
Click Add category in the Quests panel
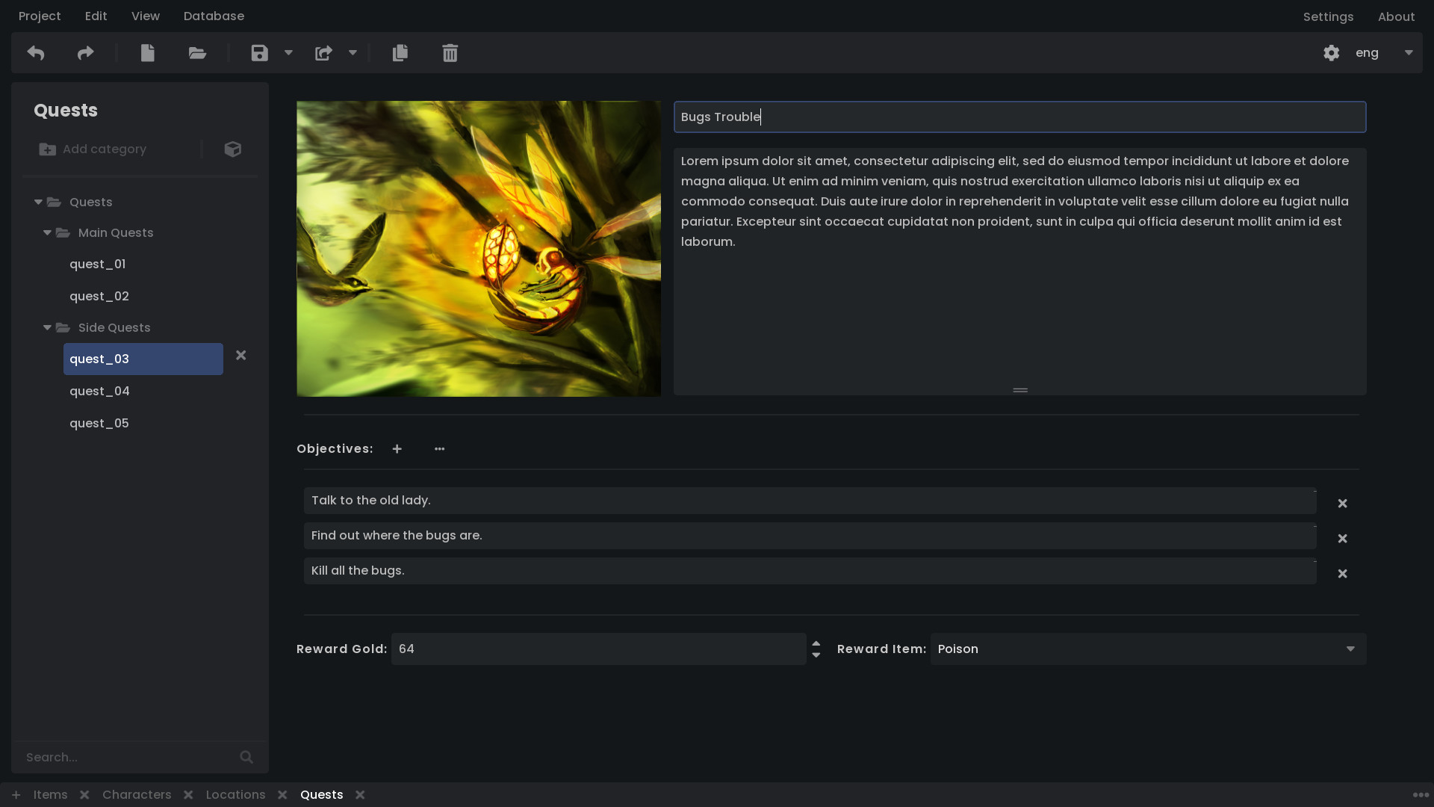coord(93,149)
